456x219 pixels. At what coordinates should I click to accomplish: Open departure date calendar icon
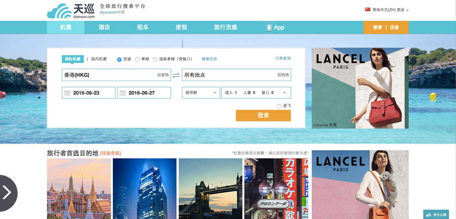point(67,93)
